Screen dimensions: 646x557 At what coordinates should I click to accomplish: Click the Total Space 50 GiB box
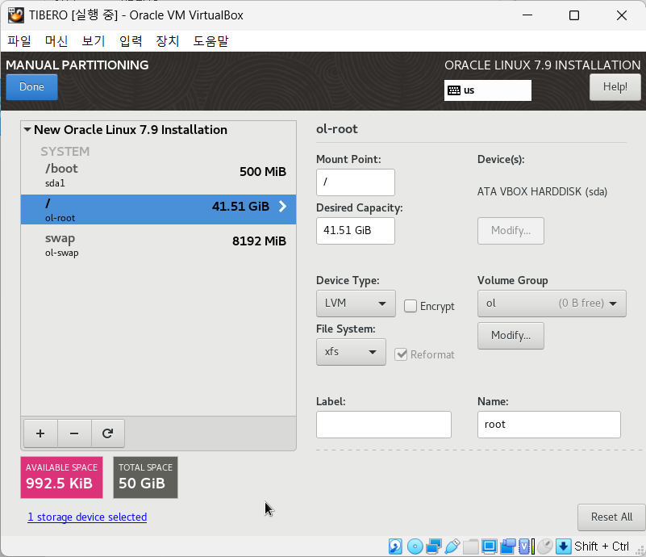coord(145,477)
